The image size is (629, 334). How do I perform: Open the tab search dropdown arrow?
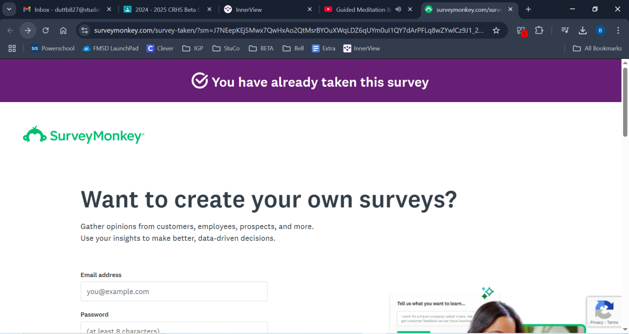tap(9, 9)
